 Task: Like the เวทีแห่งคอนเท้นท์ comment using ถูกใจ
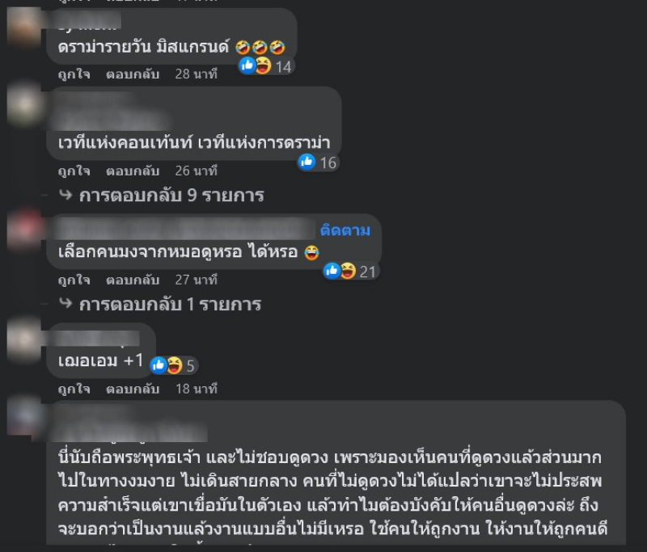pyautogui.click(x=74, y=171)
